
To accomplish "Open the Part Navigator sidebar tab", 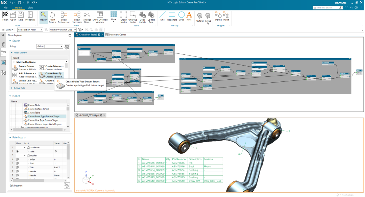I will (3, 44).
